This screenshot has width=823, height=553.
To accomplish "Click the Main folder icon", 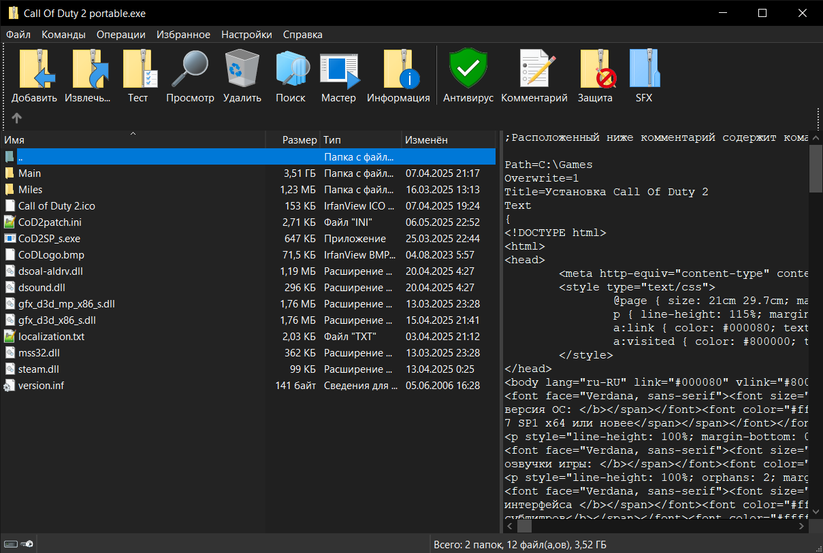I will [10, 173].
